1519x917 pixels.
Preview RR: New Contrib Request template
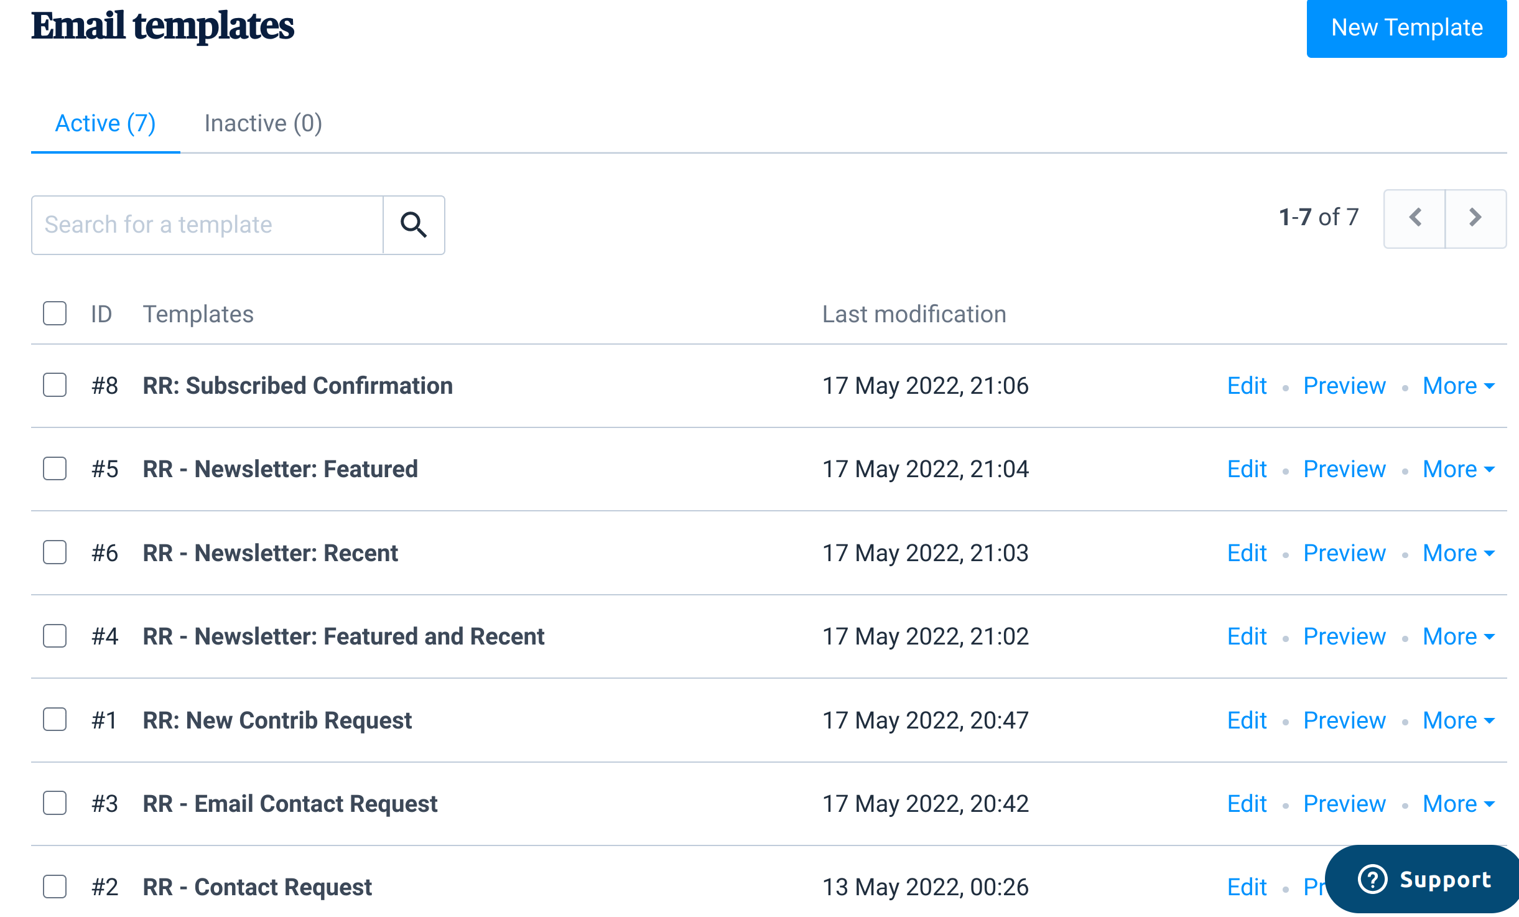(x=1344, y=720)
